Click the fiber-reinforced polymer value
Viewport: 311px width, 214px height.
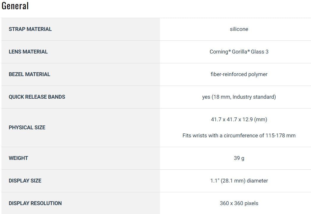239,74
